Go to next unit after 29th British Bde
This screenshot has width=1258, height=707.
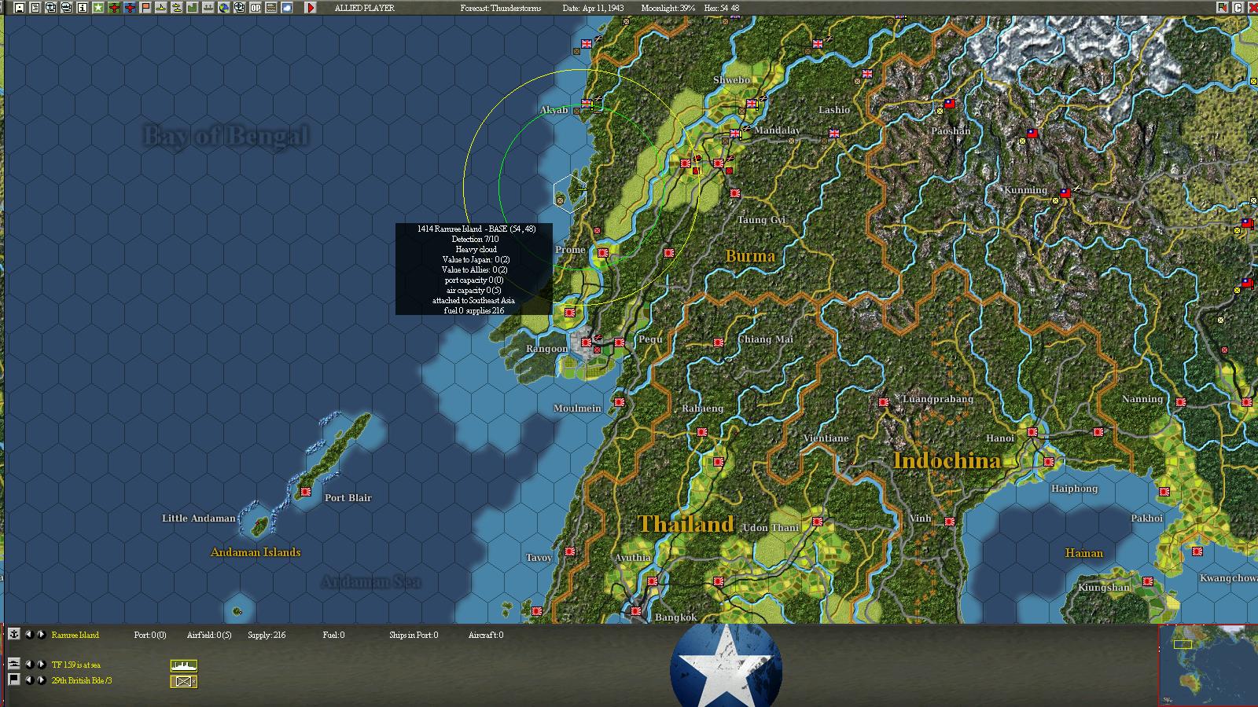[x=42, y=680]
